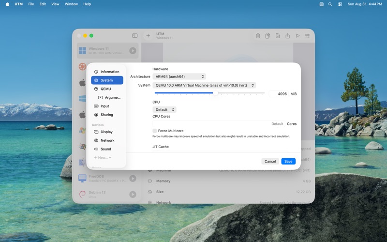Image resolution: width=387 pixels, height=242 pixels.
Task: Select the Windows 11 VM row
Action: tap(107, 51)
